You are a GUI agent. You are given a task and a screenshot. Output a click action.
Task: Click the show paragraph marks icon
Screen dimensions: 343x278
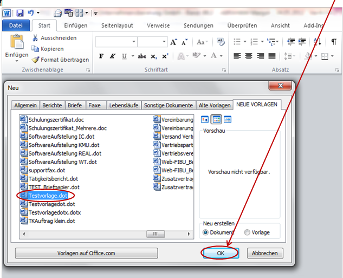tap(333, 42)
